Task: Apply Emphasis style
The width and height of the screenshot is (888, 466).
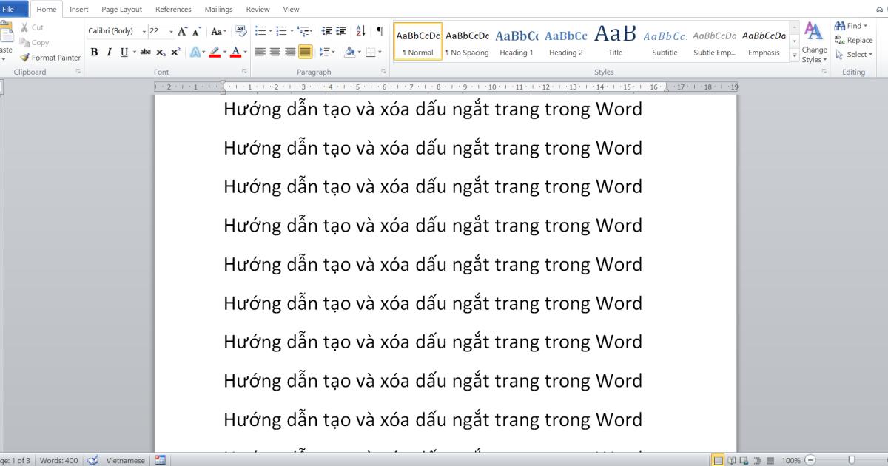Action: 764,42
